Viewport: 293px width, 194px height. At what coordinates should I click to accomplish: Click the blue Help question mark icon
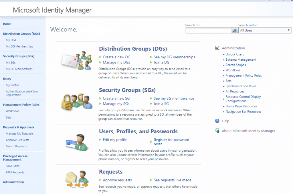217,121
